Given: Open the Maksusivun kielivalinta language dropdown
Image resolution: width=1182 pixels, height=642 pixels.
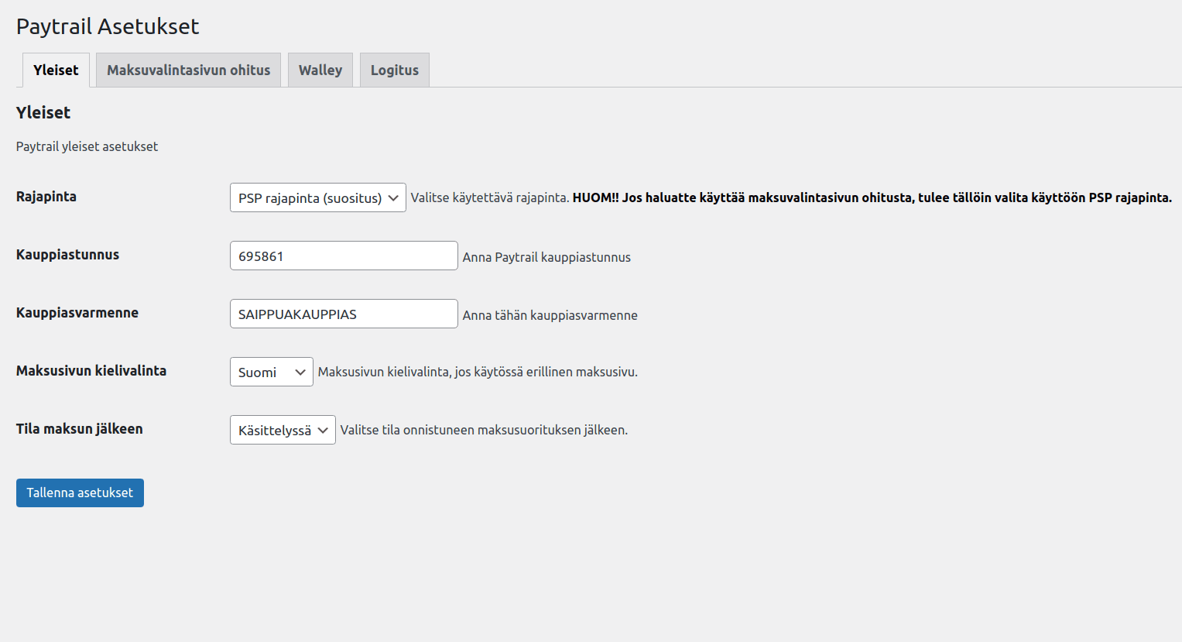Looking at the screenshot, I should pyautogui.click(x=271, y=372).
